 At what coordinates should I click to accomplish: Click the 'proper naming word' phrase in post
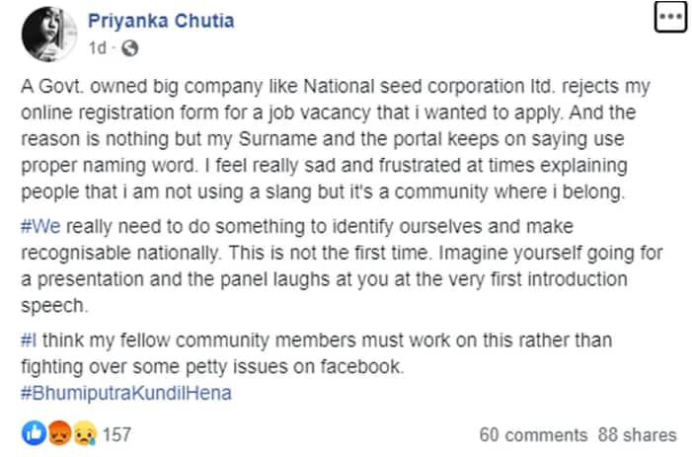point(109,166)
